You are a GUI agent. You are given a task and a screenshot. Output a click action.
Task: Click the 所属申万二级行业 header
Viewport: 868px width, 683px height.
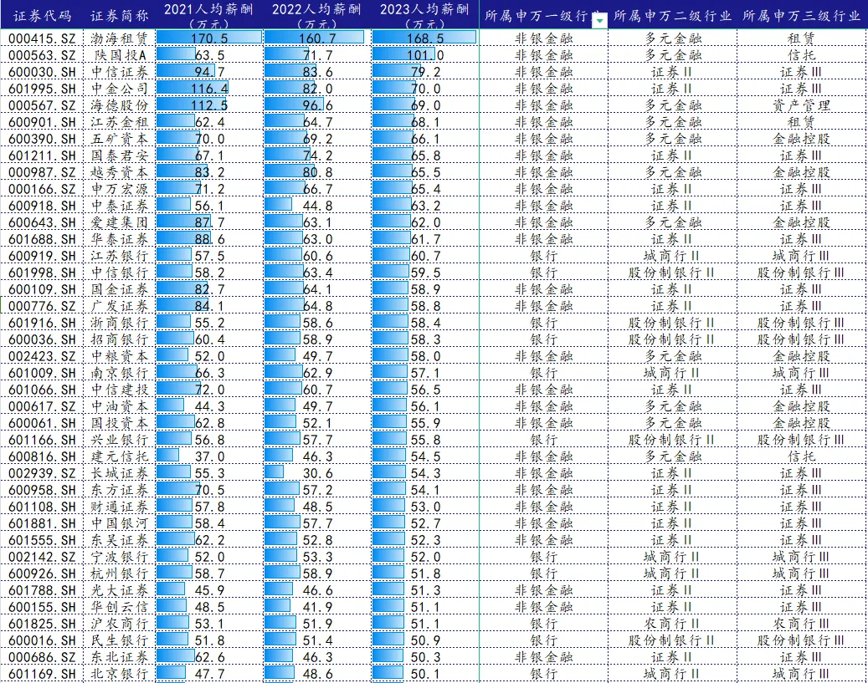point(673,16)
